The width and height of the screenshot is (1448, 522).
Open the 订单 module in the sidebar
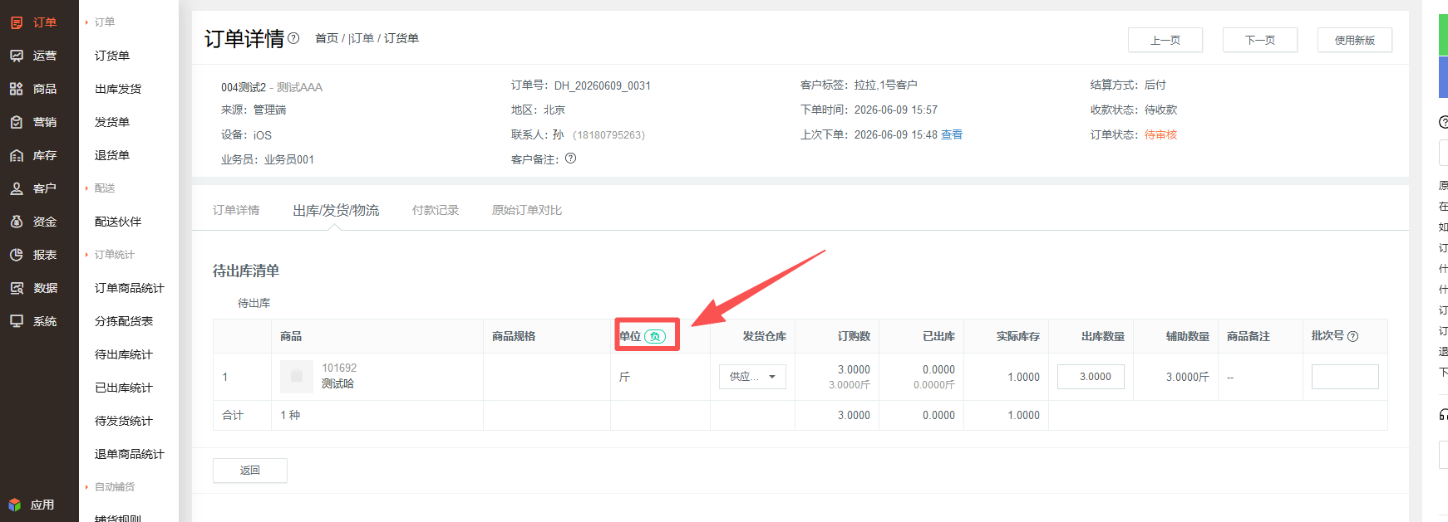33,22
